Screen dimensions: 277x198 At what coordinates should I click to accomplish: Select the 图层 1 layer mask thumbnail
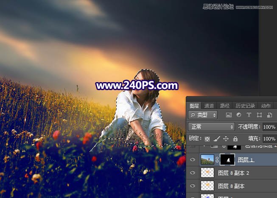coord(227,160)
